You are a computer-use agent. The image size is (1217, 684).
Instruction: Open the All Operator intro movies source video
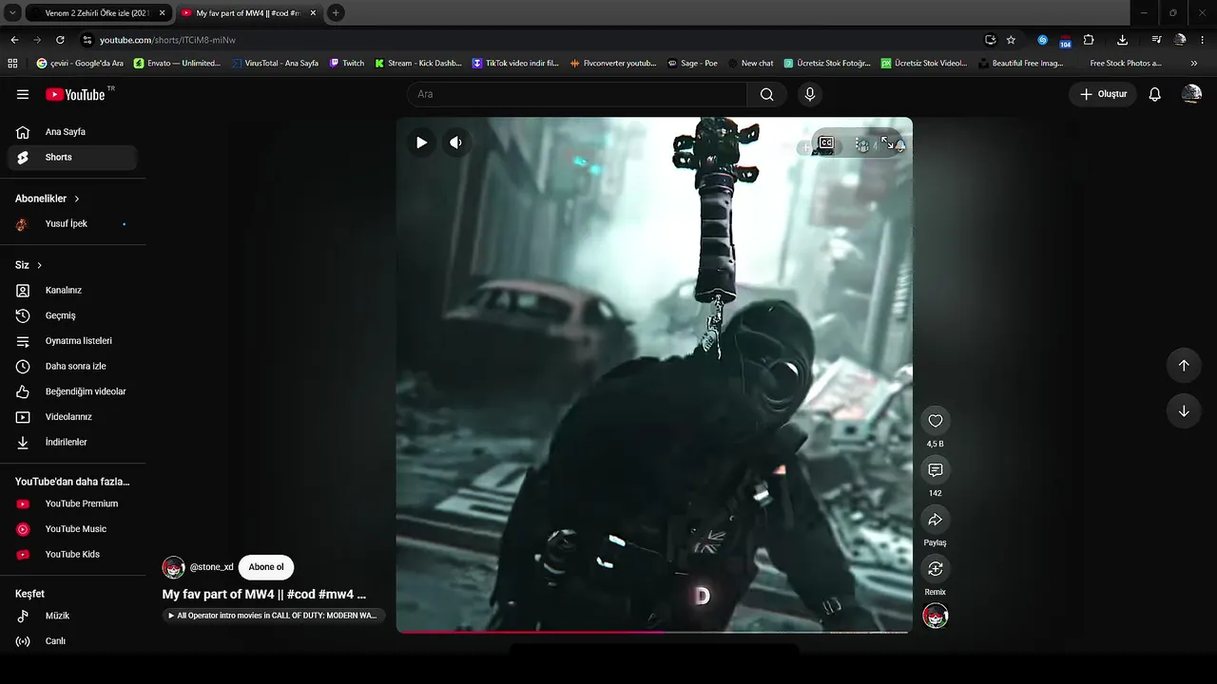click(274, 616)
